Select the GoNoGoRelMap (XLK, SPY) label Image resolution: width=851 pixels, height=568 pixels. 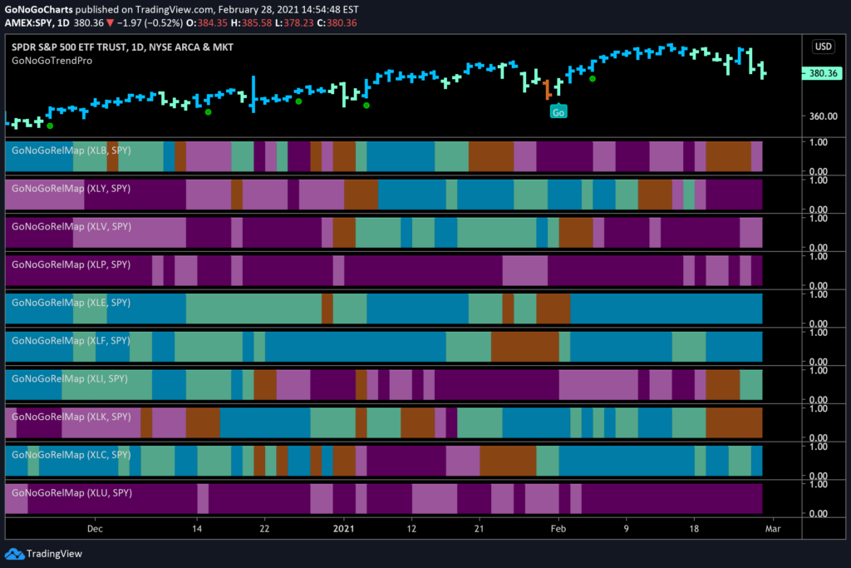[71, 417]
